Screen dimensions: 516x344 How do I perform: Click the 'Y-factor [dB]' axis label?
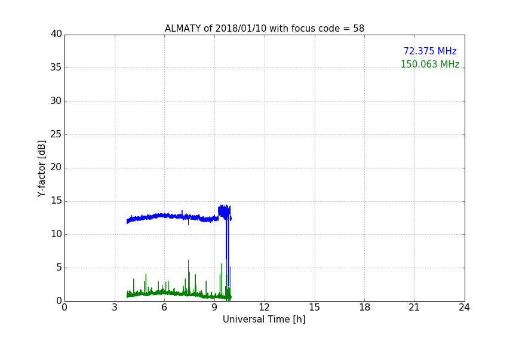[x=41, y=168]
